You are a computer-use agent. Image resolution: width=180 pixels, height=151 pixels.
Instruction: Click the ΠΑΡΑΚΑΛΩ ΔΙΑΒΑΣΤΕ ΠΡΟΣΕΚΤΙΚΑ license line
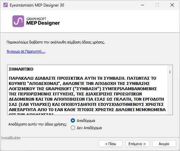[82, 78]
